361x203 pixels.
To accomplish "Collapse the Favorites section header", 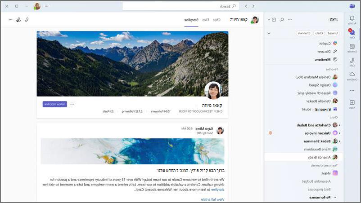I will [332, 69].
